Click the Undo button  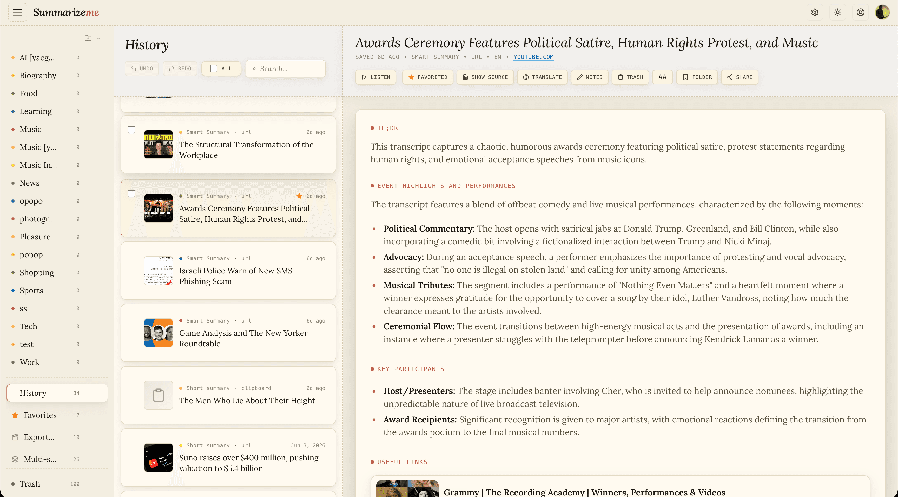(142, 69)
